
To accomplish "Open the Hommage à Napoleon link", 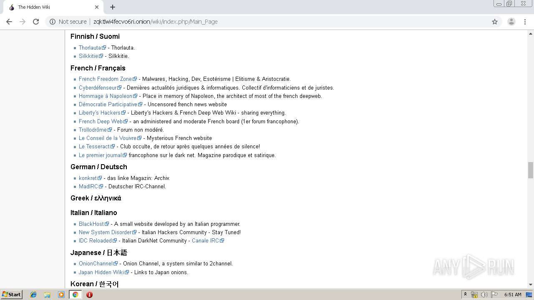I will point(106,96).
